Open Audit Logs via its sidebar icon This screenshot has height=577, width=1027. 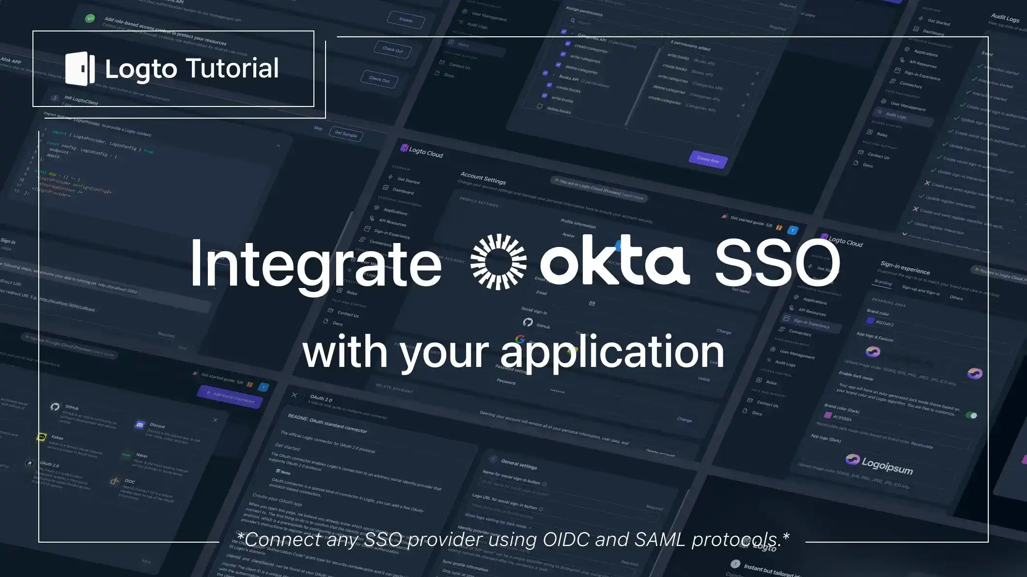(x=769, y=360)
